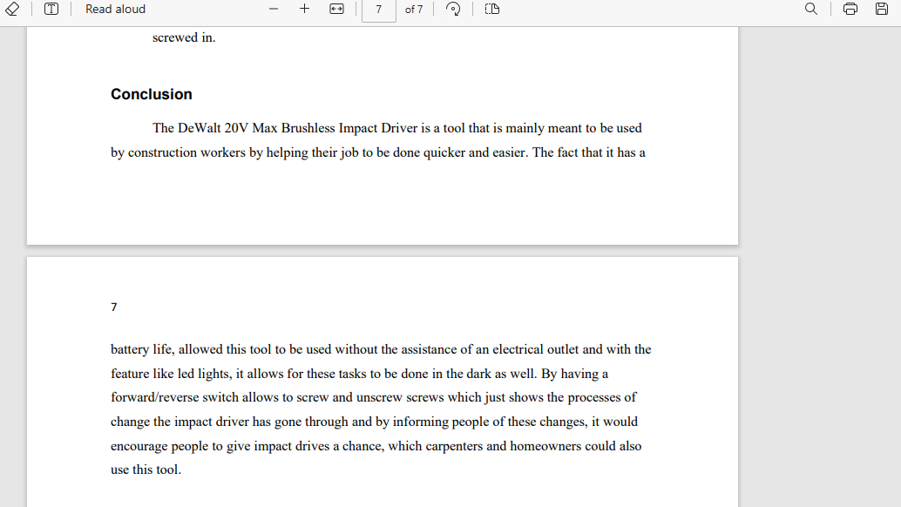
Task: Select the Erase tool icon
Action: [x=12, y=9]
